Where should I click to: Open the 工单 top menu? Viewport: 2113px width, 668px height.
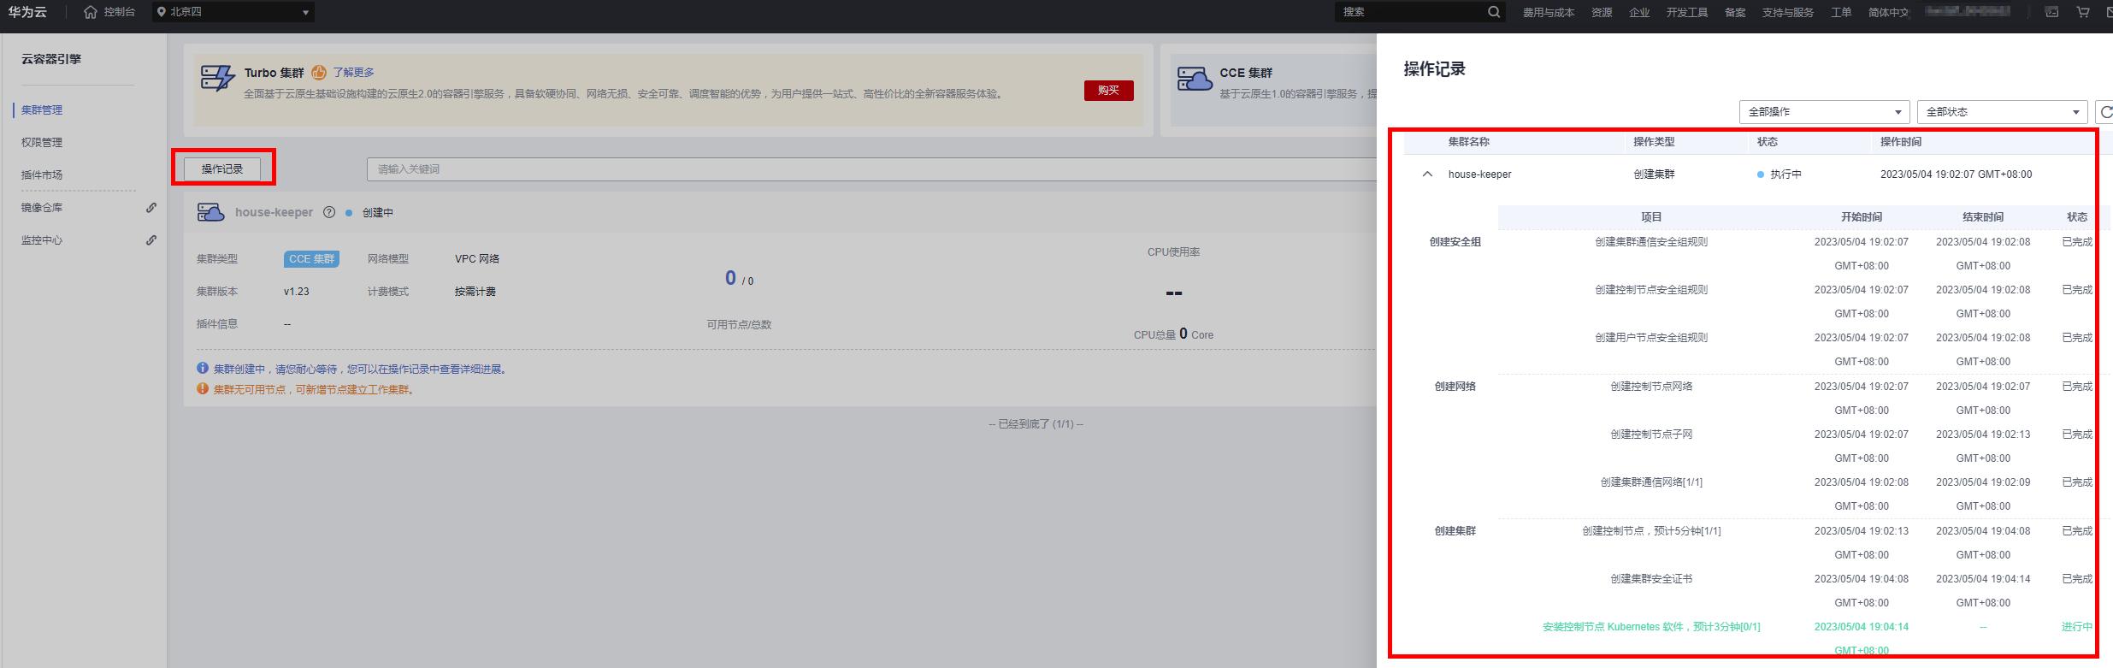coord(1841,12)
